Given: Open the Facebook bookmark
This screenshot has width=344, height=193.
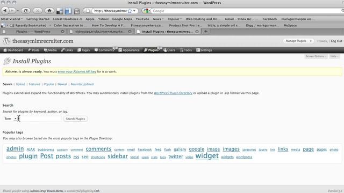Looking at the screenshot, I should [x=270, y=19].
